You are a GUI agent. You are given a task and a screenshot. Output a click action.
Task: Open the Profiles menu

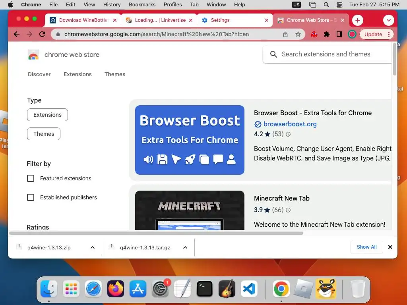tap(172, 5)
